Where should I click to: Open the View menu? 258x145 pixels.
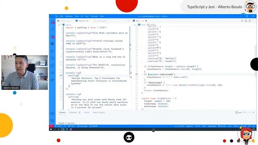point(77,16)
